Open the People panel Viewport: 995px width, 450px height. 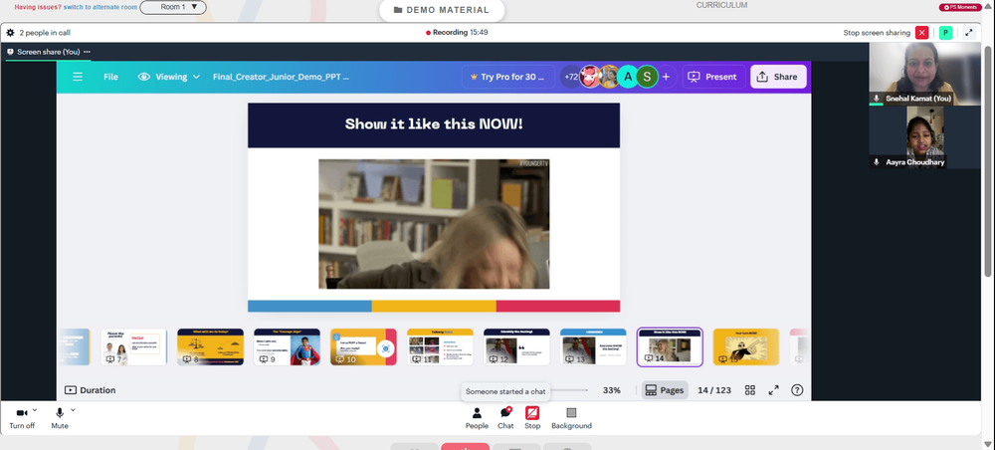point(477,418)
